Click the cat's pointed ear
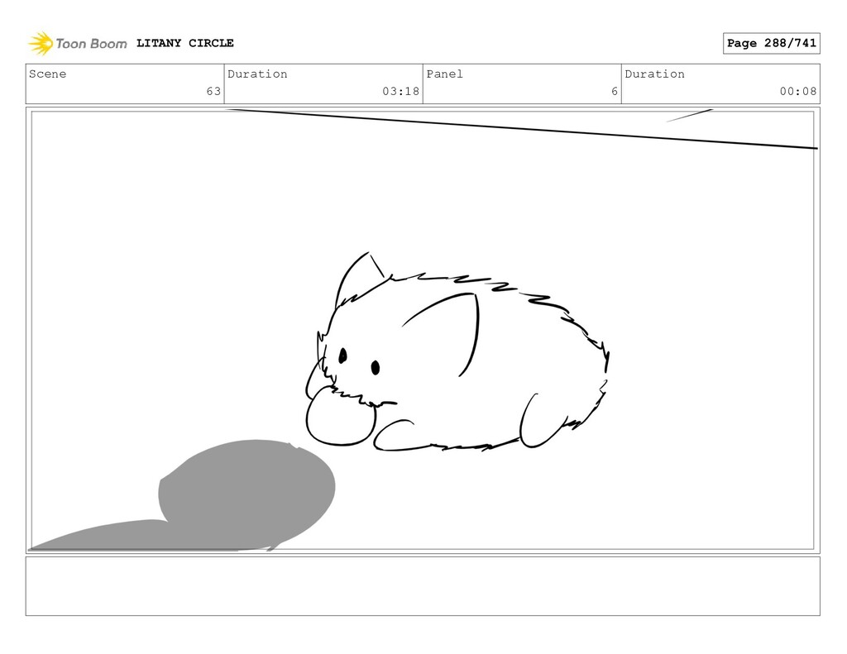 [x=359, y=275]
